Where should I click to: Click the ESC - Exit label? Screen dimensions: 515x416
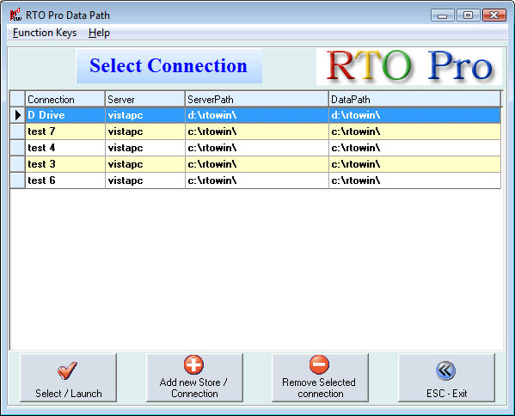click(447, 394)
